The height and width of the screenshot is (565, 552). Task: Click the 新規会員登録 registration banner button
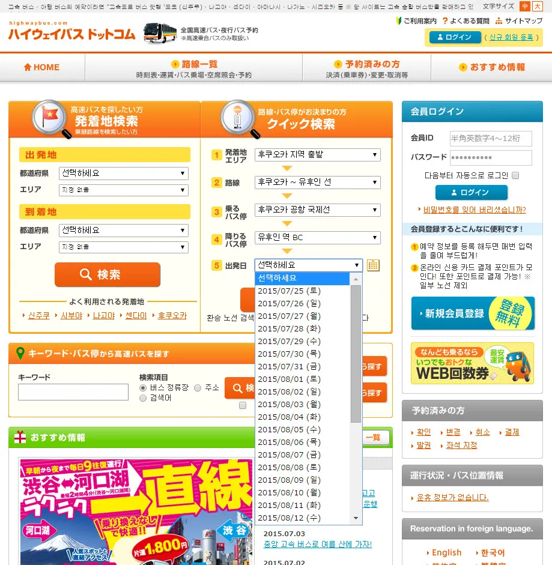tap(473, 313)
